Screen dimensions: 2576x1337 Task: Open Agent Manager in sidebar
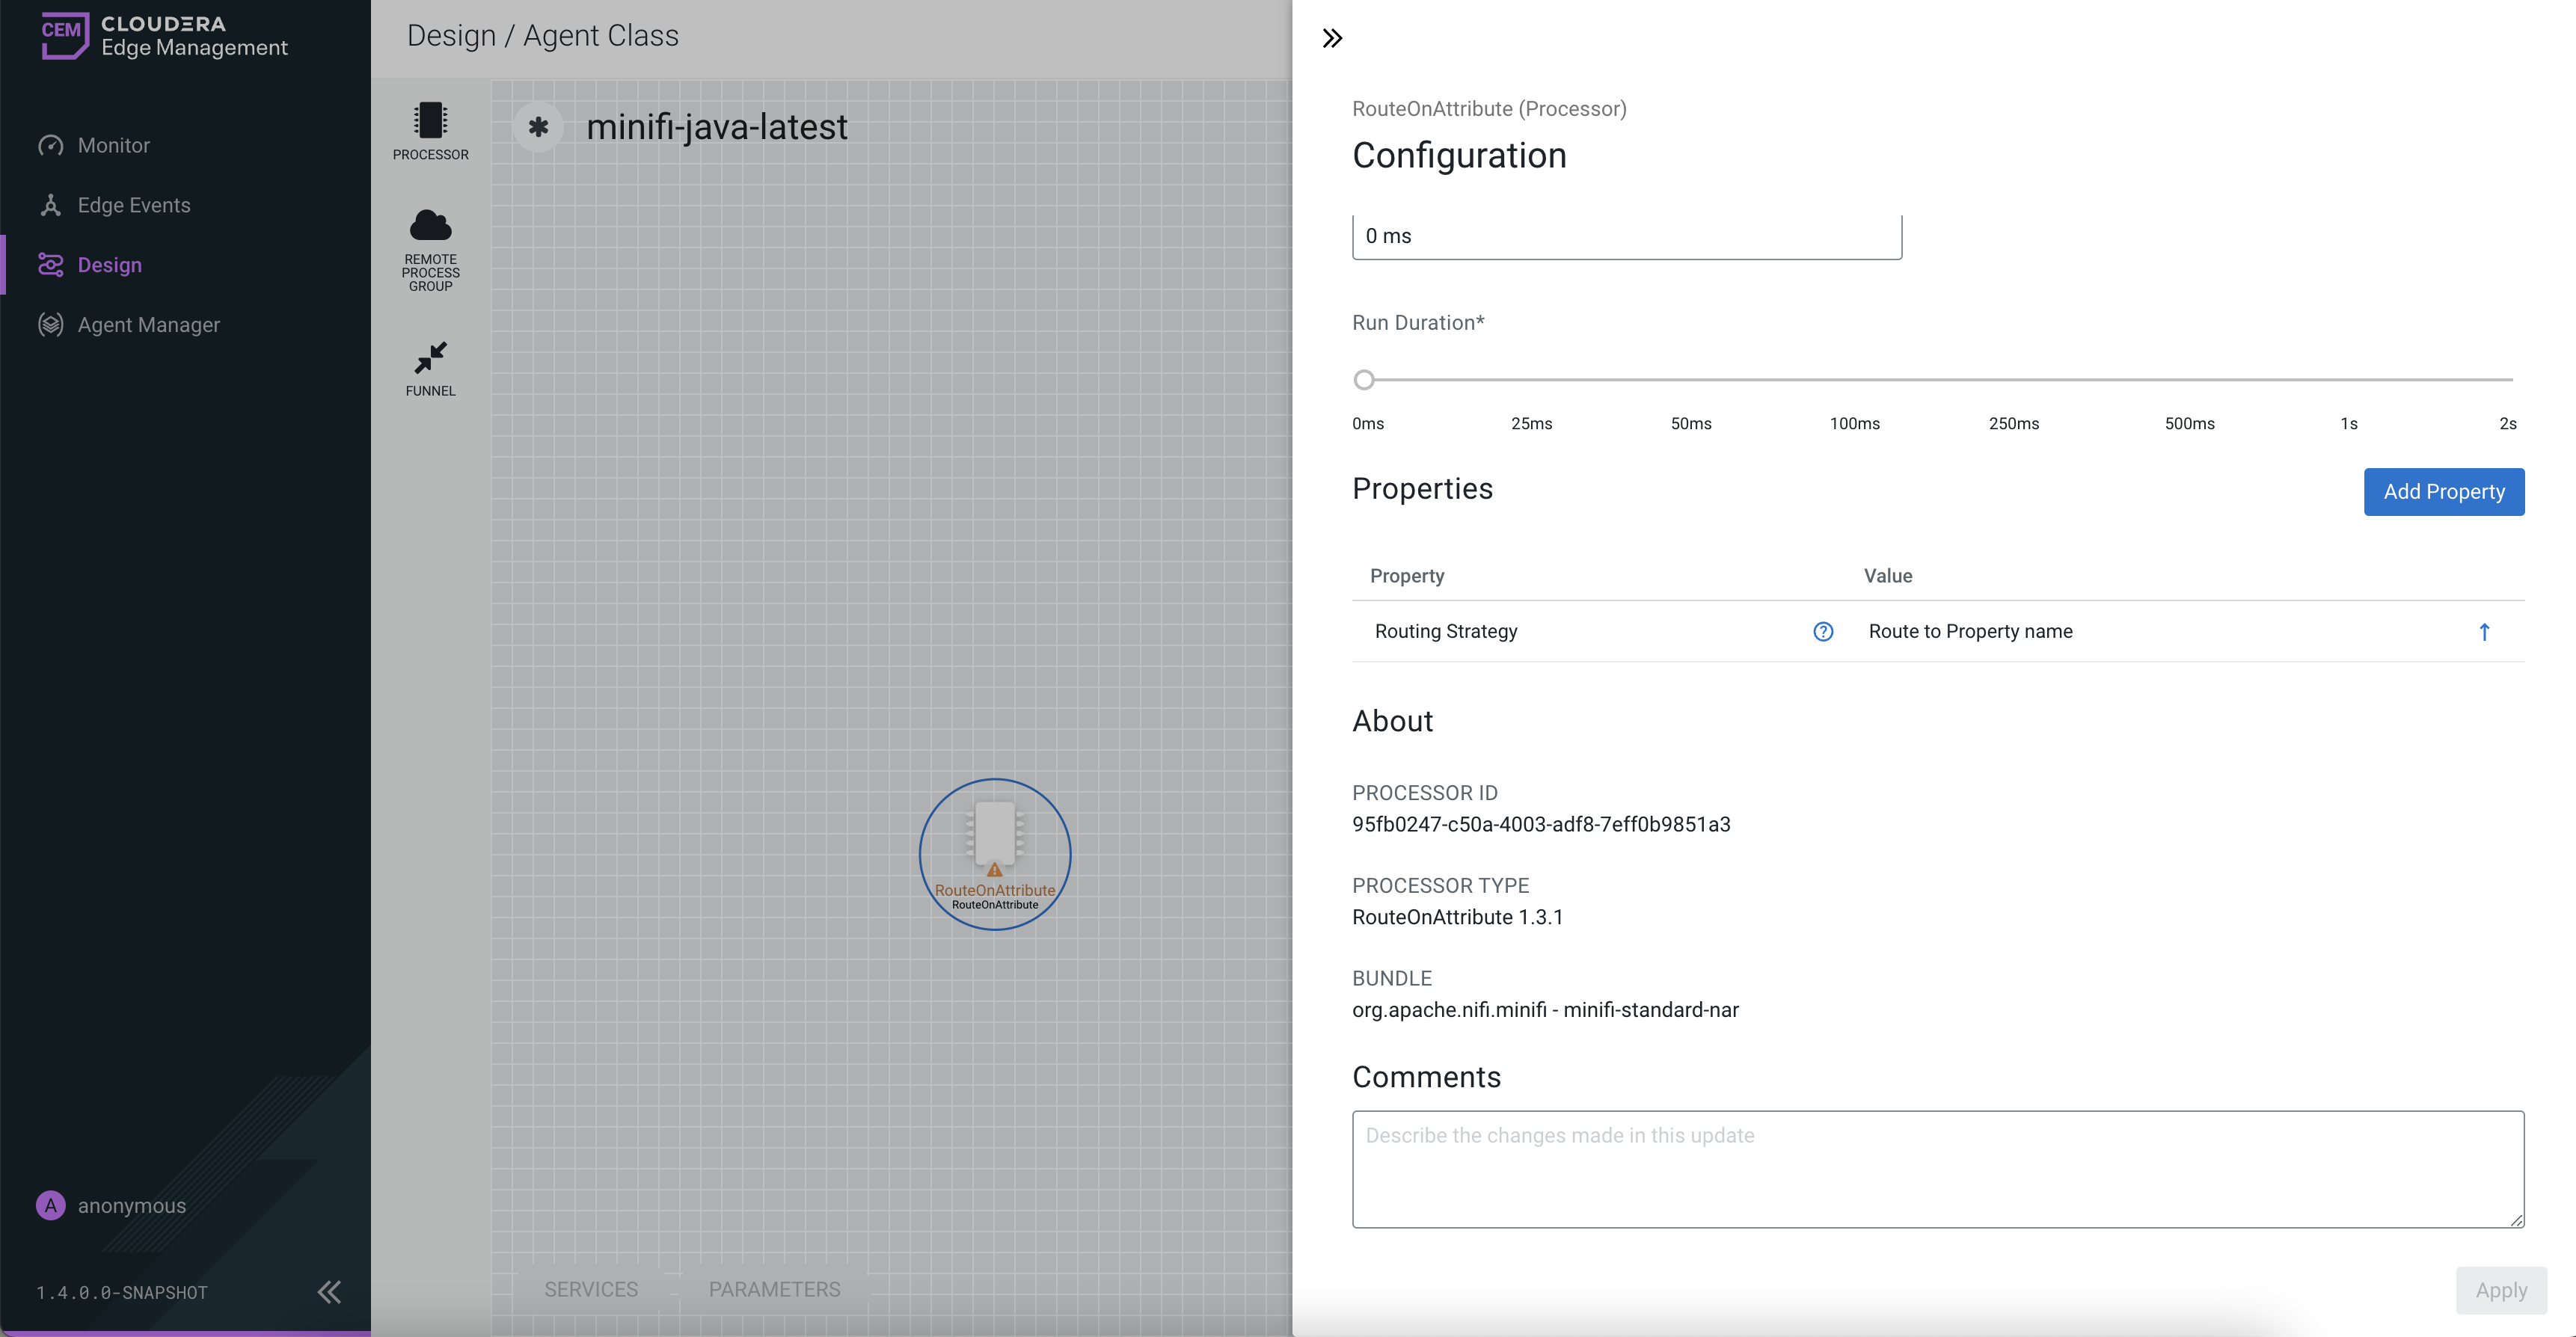[148, 325]
